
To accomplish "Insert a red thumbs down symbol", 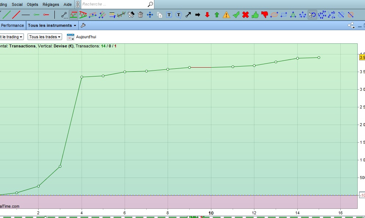I will (265, 15).
